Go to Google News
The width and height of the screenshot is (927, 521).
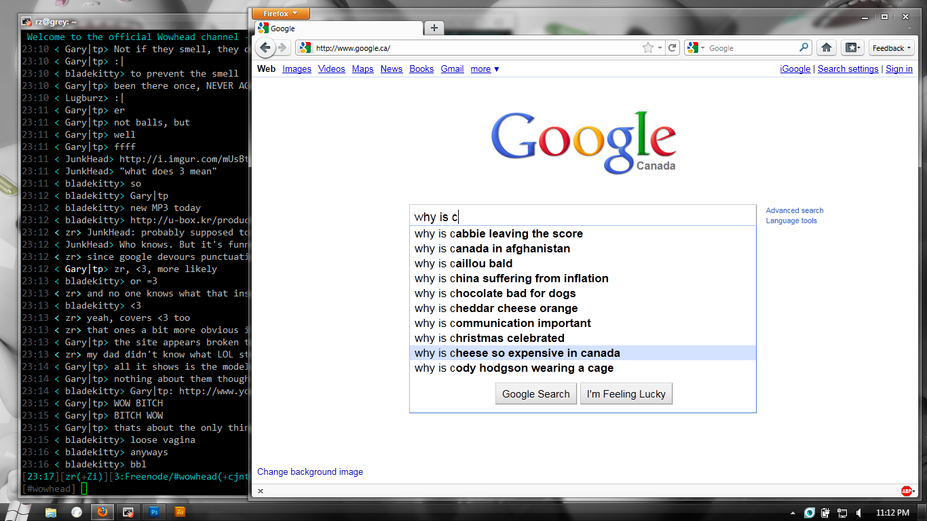(391, 69)
